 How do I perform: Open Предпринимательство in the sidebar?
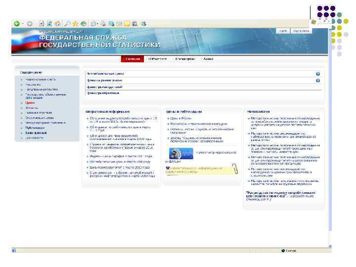[42, 89]
